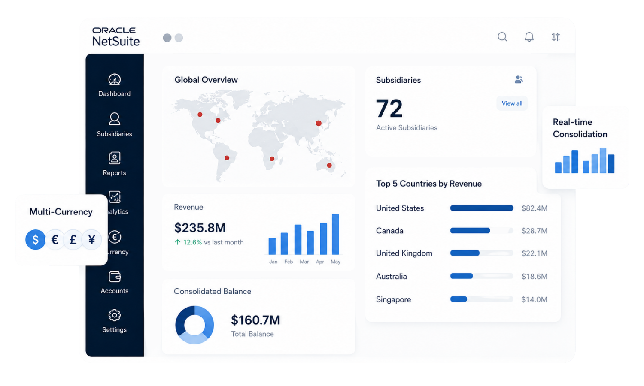Image resolution: width=644 pixels, height=386 pixels.
Task: Click the green revenue increase arrow
Action: tap(177, 242)
